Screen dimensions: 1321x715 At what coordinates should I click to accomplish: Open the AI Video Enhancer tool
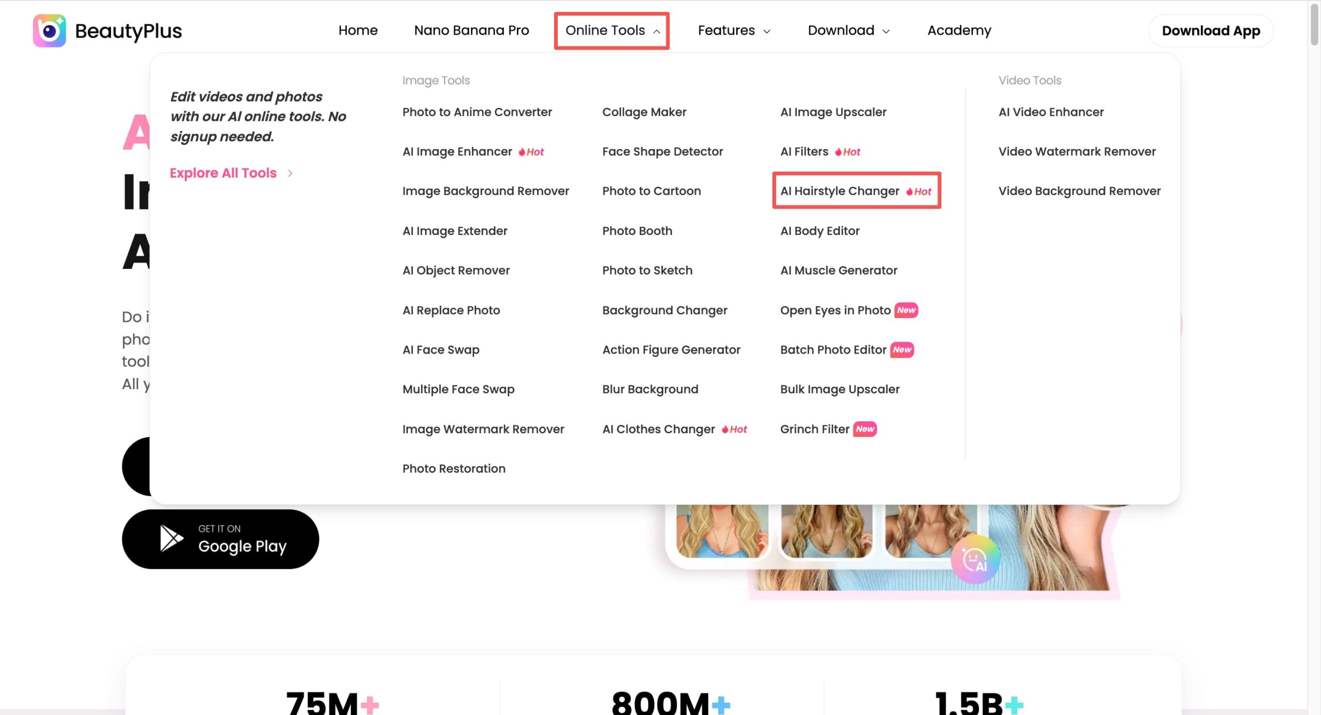(x=1051, y=112)
